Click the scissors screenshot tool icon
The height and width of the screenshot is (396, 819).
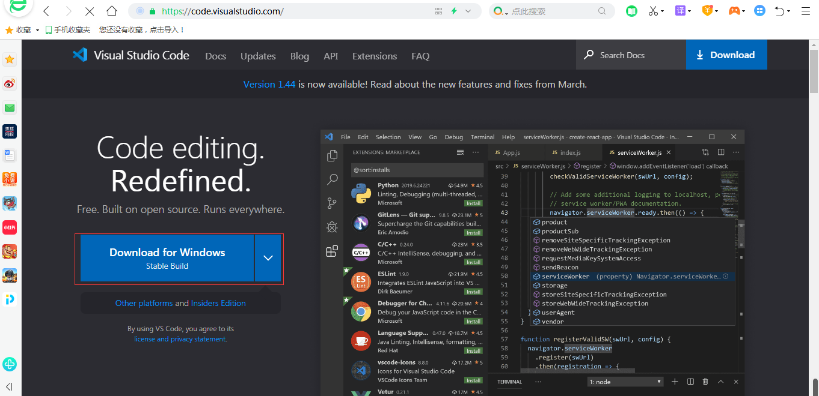point(653,11)
